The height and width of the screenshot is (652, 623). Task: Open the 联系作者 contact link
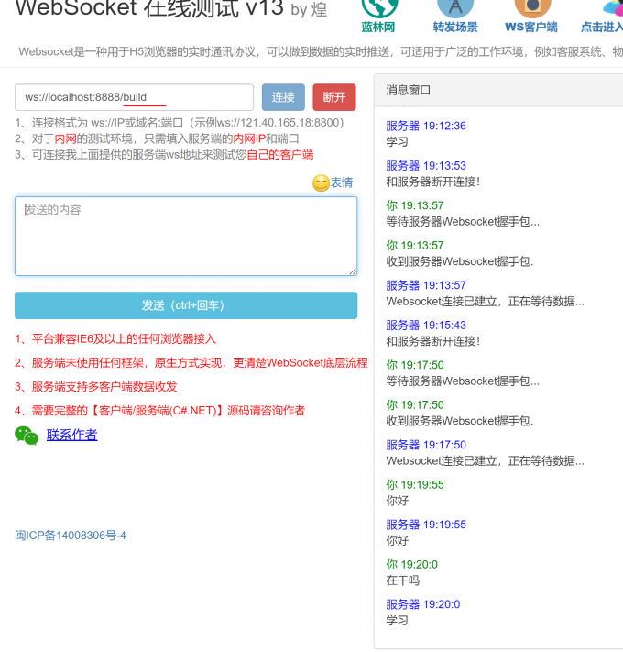(x=71, y=435)
